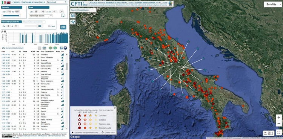Viewport: 283px width, 139px height.
Task: Sort by the Area Epicentrale column header
Action: (x=47, y=52)
